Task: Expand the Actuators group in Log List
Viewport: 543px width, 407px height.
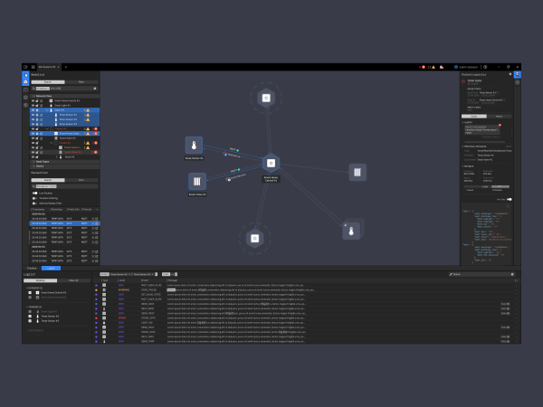Action: (27, 330)
